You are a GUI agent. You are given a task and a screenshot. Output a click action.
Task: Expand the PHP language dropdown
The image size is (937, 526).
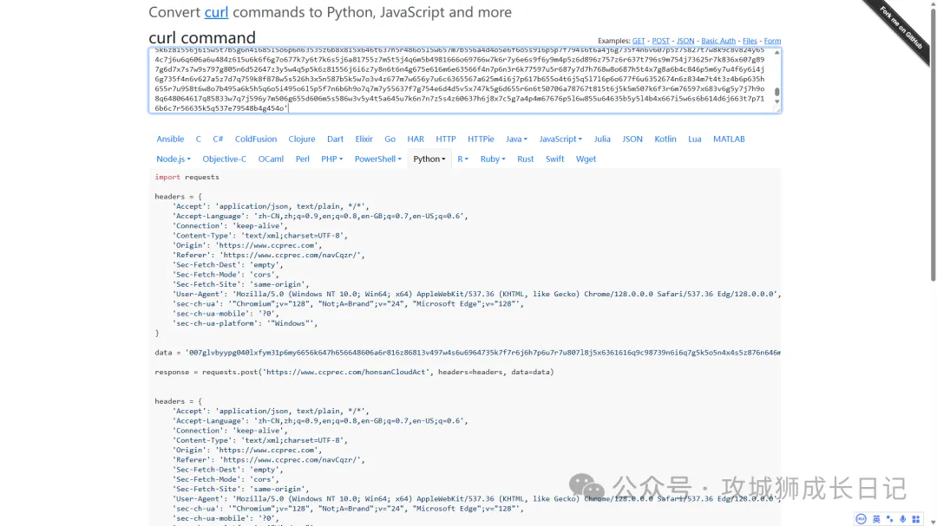click(331, 159)
